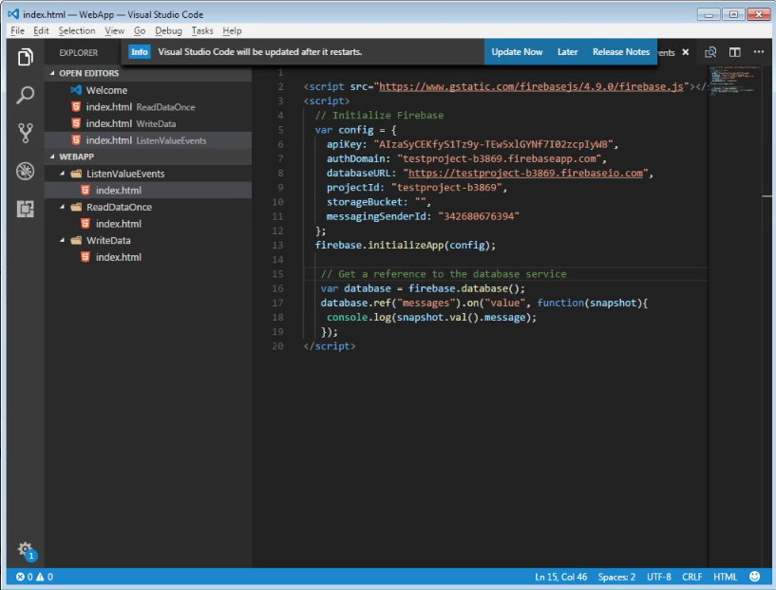Click Update Now in the notification

517,52
